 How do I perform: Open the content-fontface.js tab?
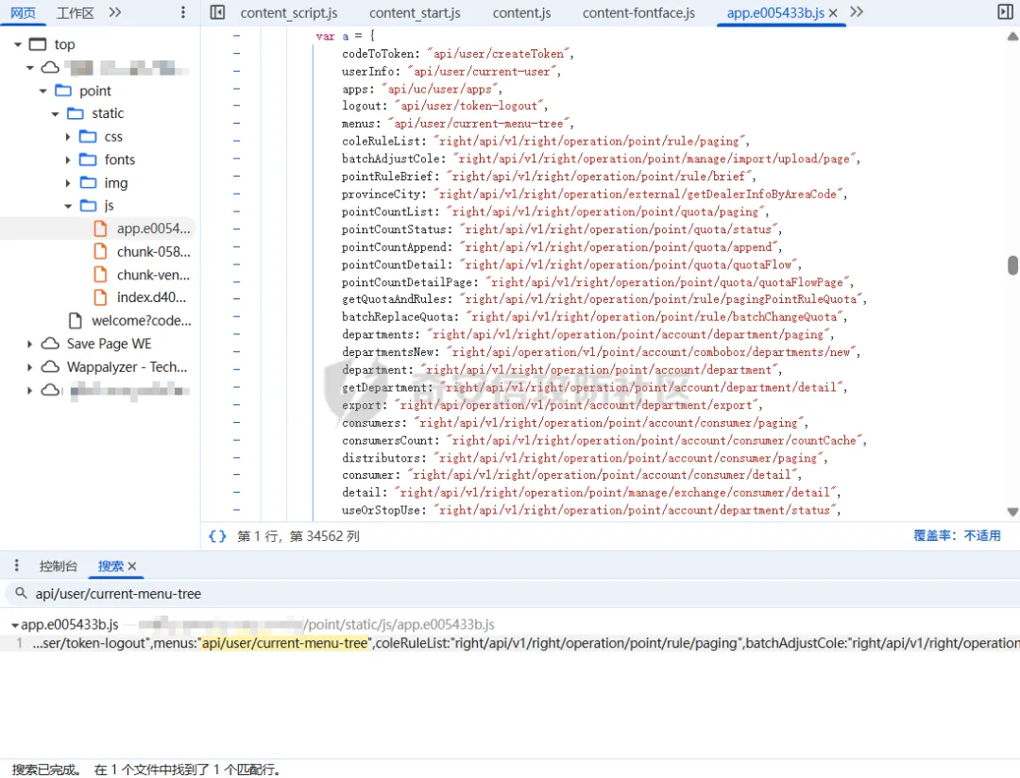pos(638,13)
